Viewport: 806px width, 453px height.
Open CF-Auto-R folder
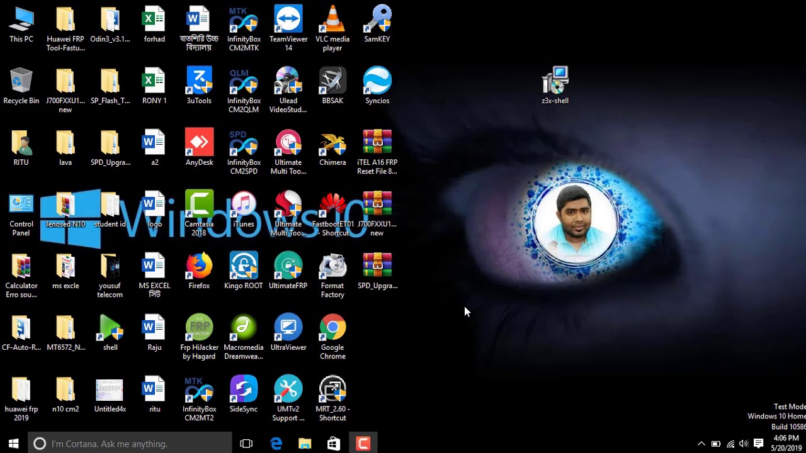[x=21, y=333]
